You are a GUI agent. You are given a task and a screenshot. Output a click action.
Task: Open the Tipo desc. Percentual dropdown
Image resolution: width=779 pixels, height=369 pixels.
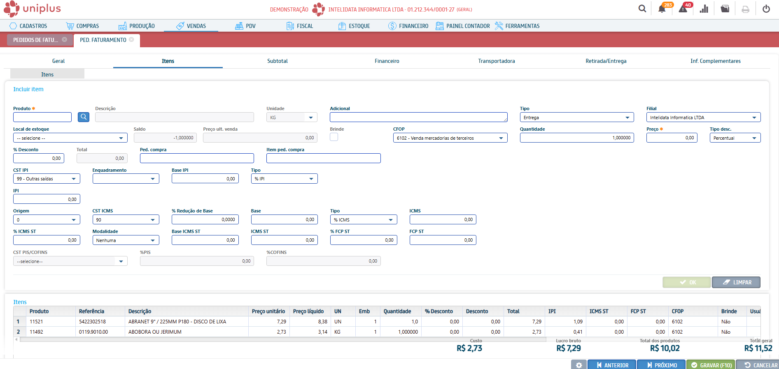click(x=754, y=138)
